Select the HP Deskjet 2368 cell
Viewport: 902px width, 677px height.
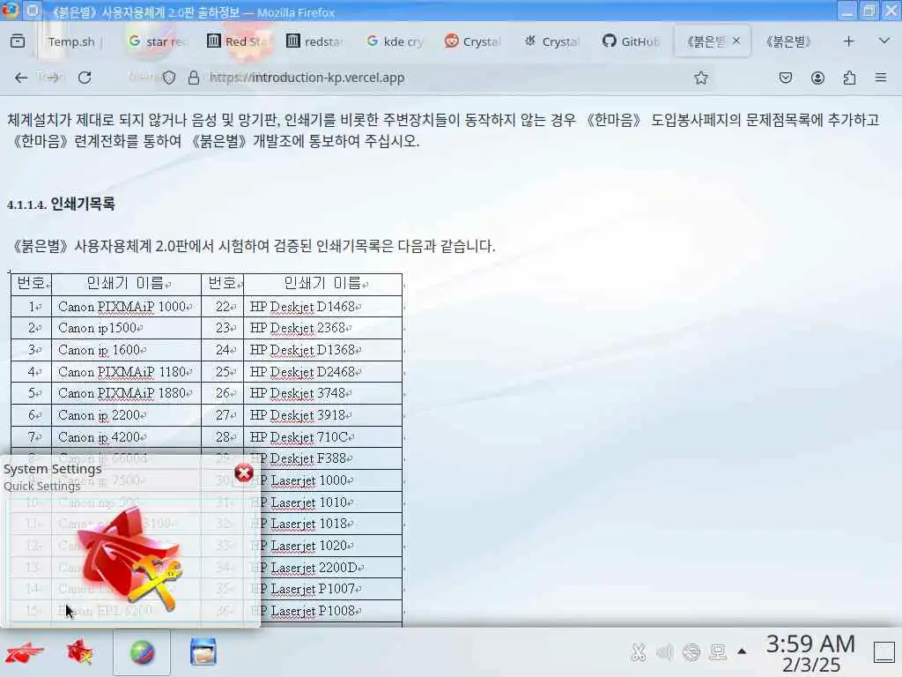[322, 328]
